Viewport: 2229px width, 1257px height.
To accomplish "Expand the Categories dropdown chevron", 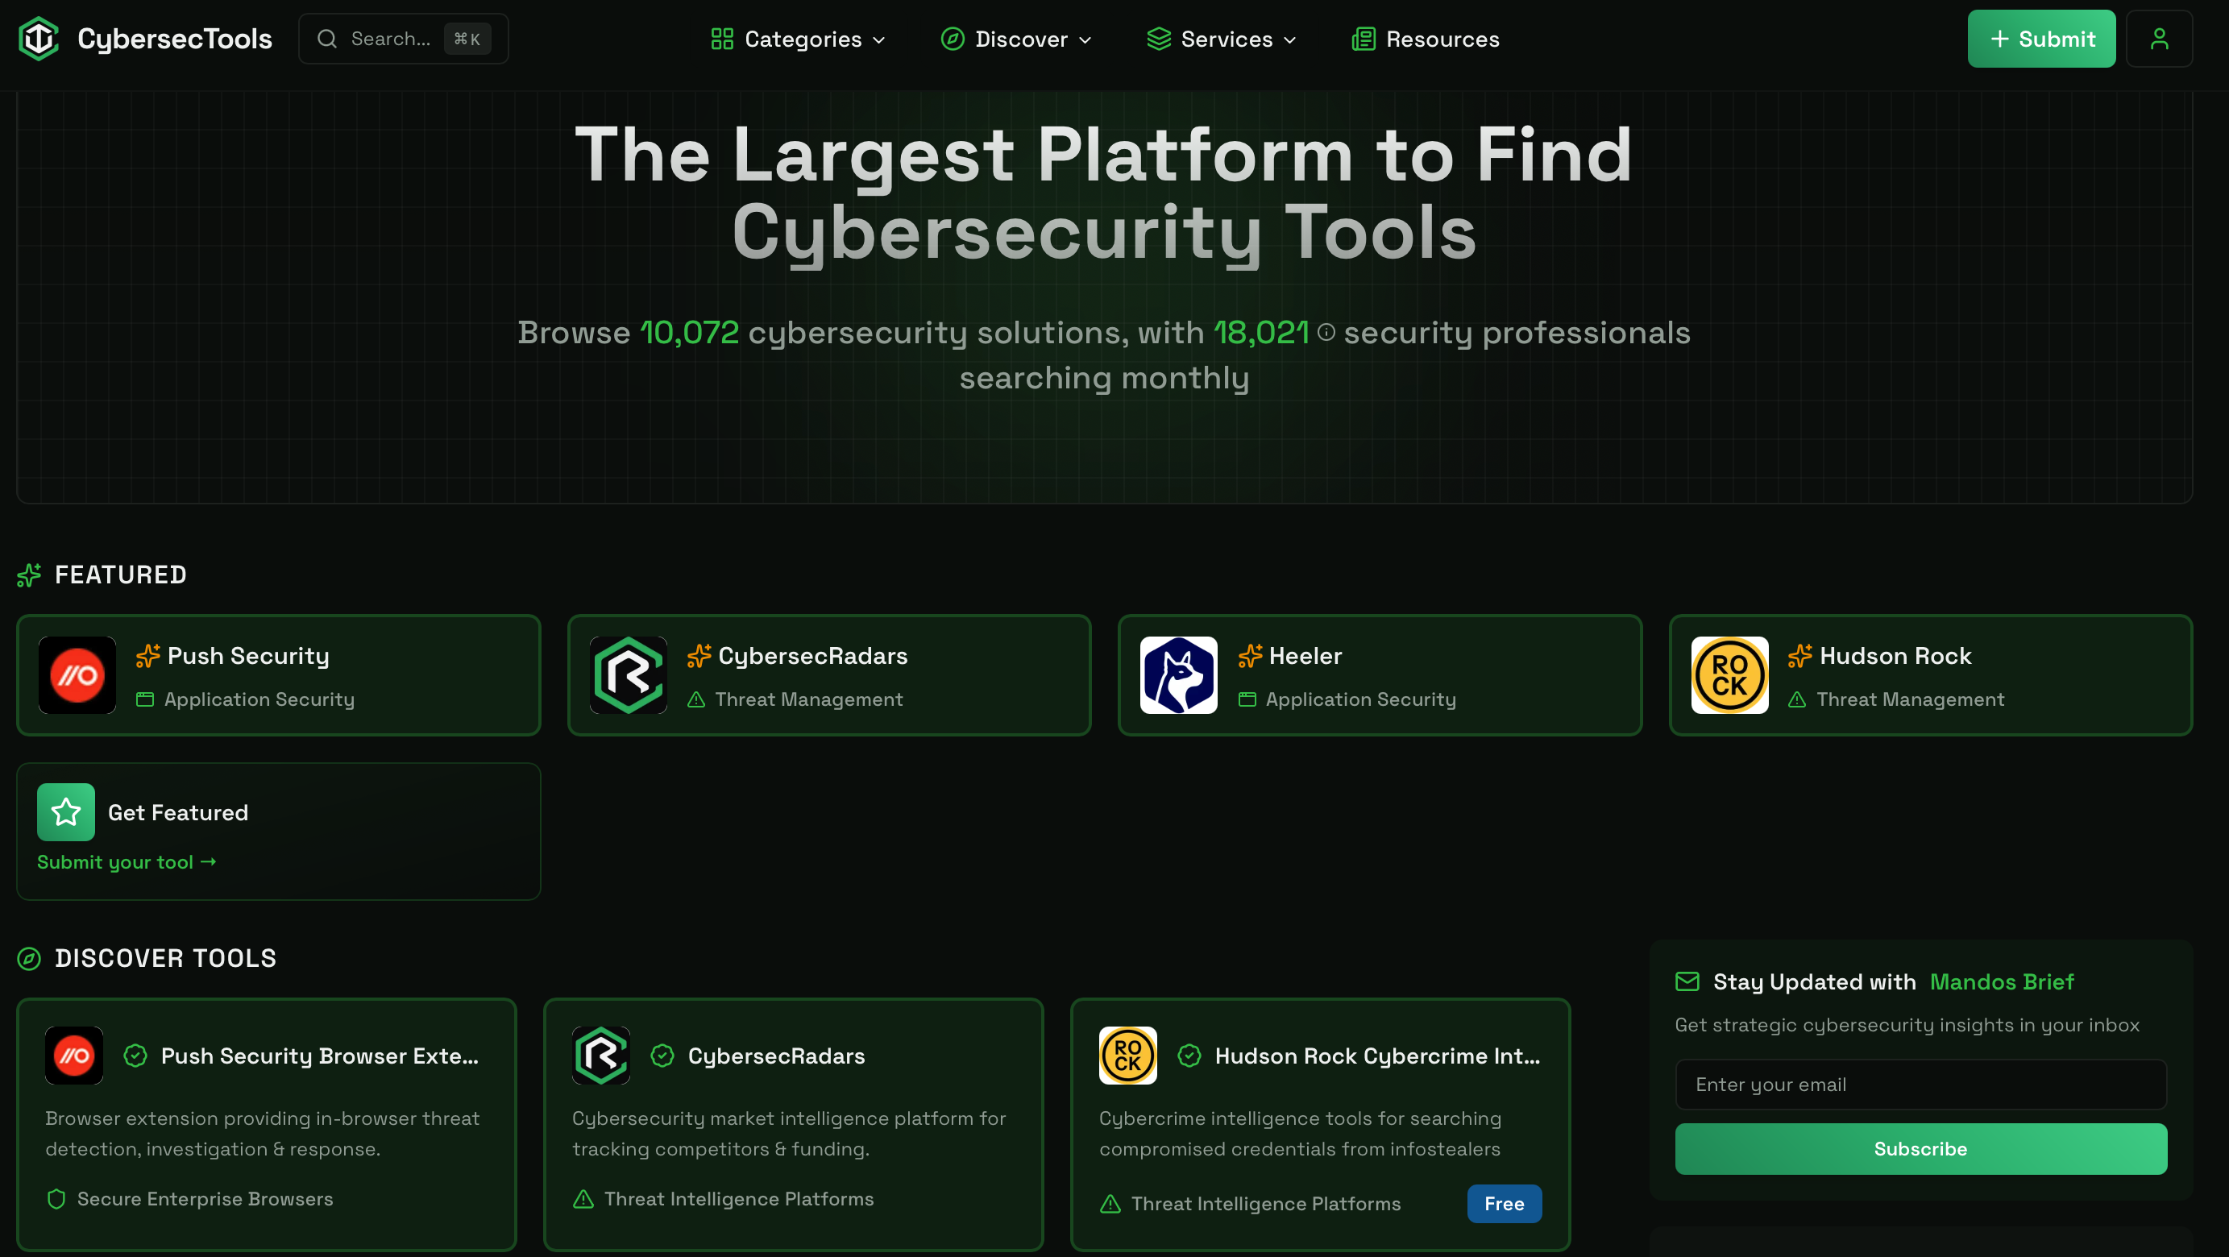I will pyautogui.click(x=879, y=39).
